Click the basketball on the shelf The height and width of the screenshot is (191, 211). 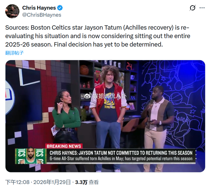point(84,70)
